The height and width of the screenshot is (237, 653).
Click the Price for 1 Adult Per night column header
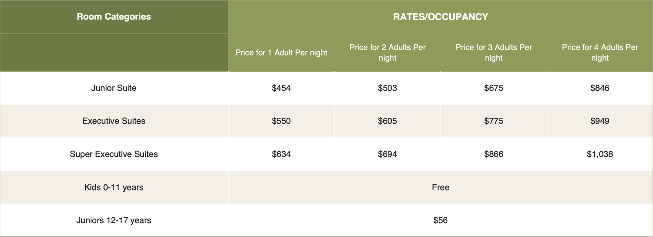tap(281, 53)
